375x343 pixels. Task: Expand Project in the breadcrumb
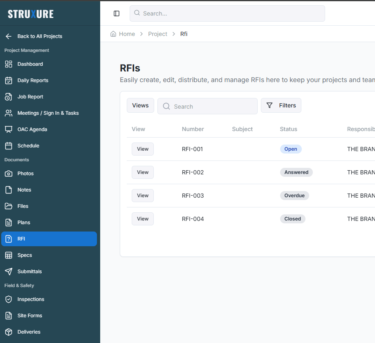pos(157,34)
